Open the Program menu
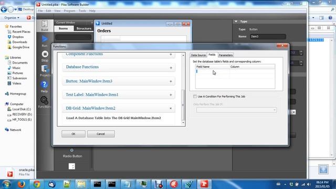Screen dimensions: 336x189 (69, 10)
